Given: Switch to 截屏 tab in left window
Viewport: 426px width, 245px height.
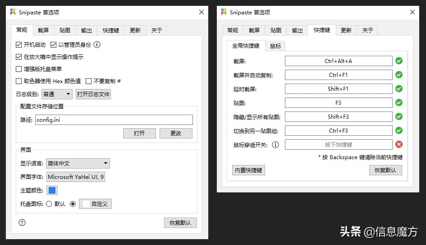Looking at the screenshot, I should (x=43, y=31).
